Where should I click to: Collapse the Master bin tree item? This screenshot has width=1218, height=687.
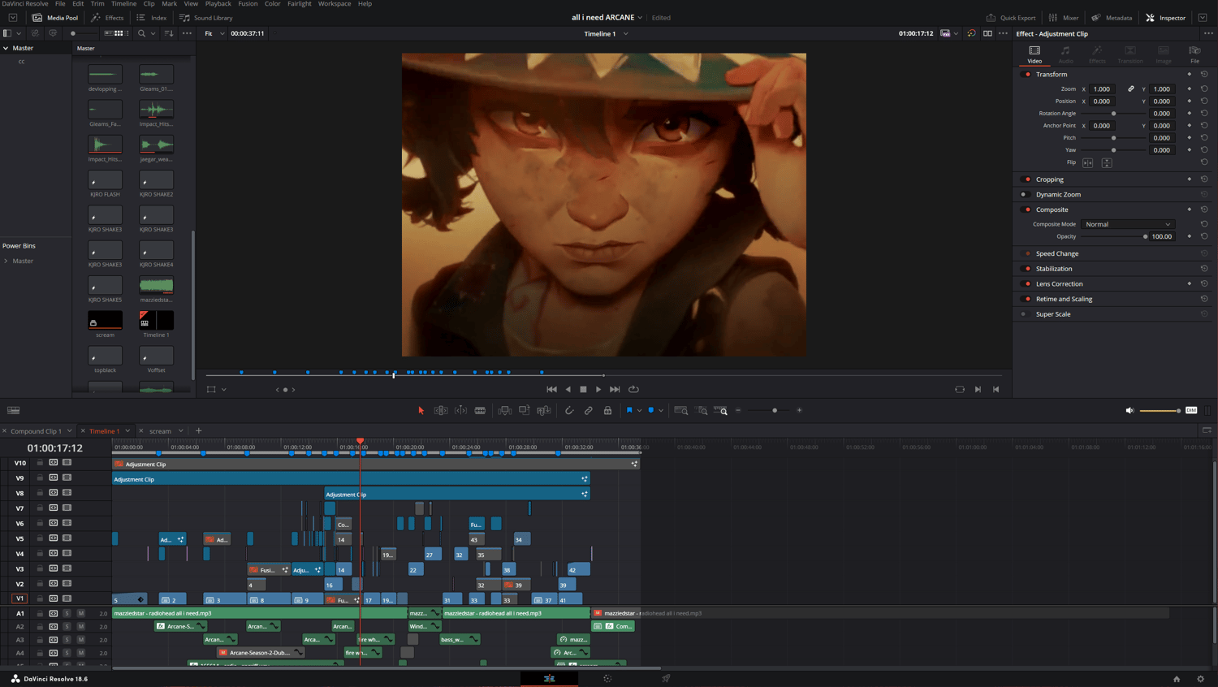(x=6, y=48)
